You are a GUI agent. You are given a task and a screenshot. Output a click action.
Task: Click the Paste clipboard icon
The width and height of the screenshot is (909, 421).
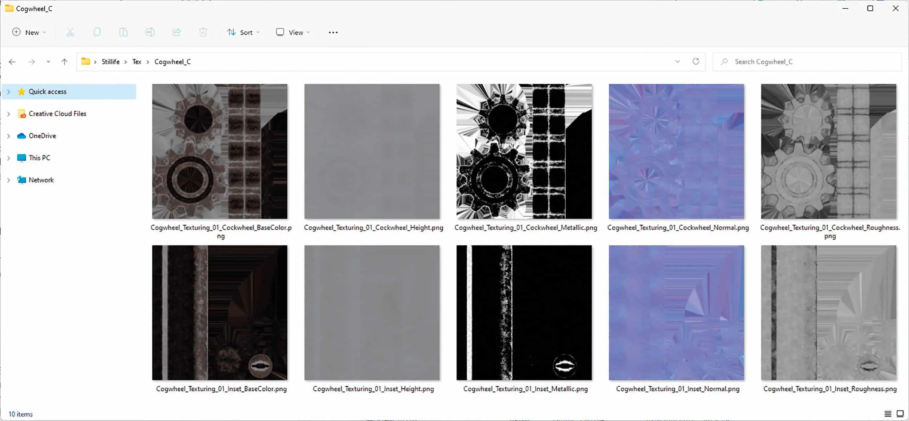click(x=123, y=32)
